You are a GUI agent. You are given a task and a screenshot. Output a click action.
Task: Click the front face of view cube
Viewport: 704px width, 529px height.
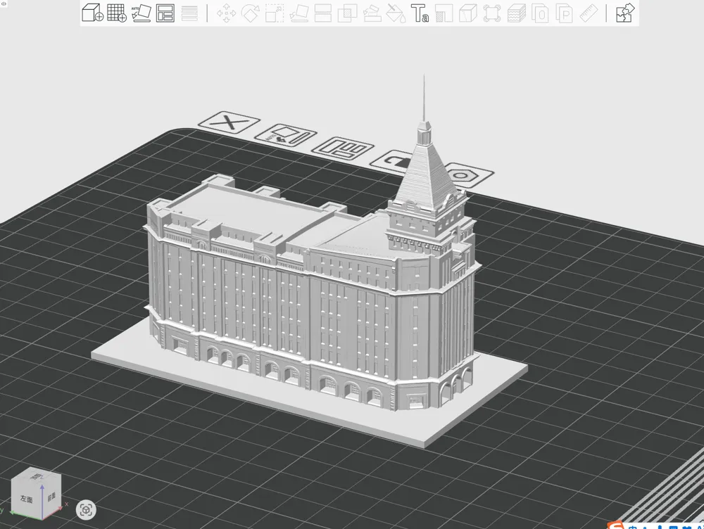click(x=51, y=496)
